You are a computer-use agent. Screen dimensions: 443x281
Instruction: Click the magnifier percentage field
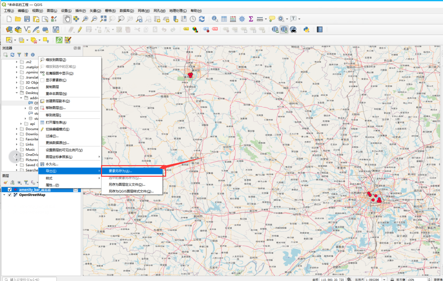click(x=417, y=279)
